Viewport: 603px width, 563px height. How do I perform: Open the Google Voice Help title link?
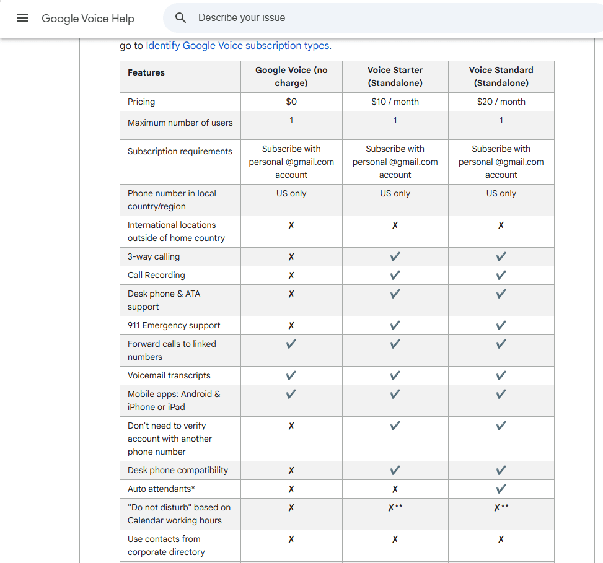click(x=88, y=19)
